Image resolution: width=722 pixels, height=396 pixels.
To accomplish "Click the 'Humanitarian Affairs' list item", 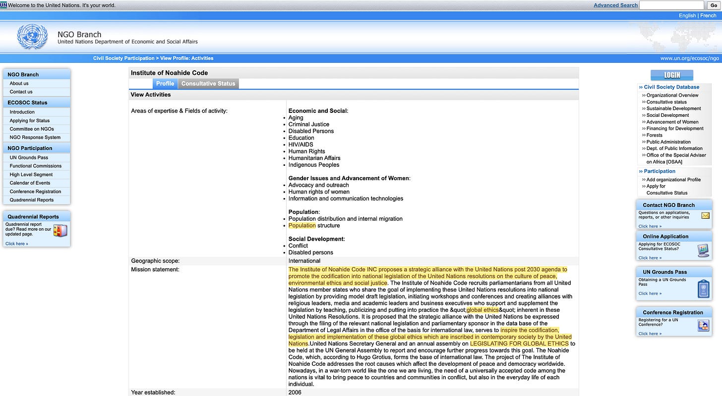I will (x=314, y=158).
